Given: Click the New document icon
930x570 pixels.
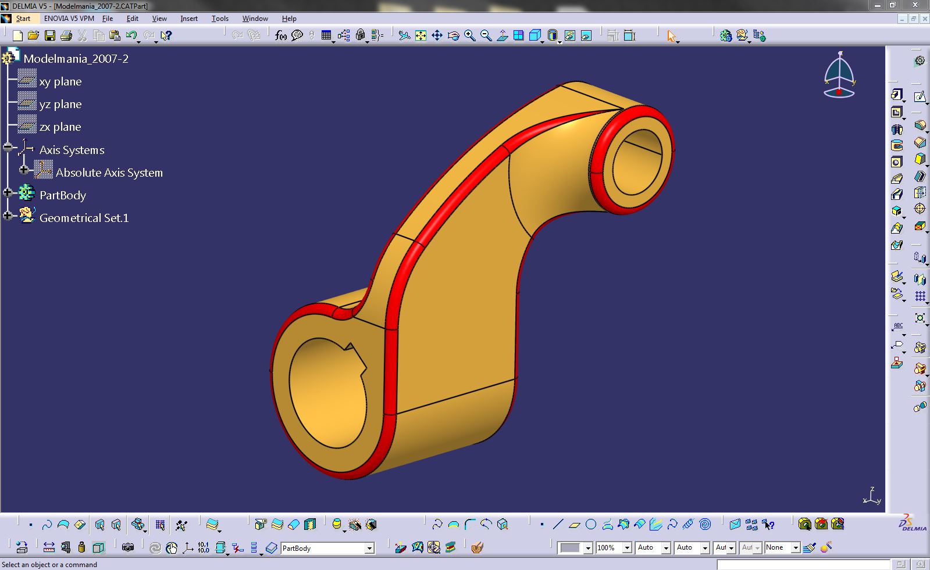Looking at the screenshot, I should (17, 36).
